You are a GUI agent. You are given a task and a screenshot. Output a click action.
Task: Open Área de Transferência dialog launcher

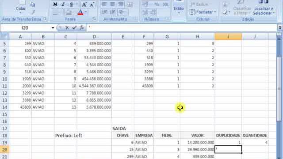pos(45,19)
